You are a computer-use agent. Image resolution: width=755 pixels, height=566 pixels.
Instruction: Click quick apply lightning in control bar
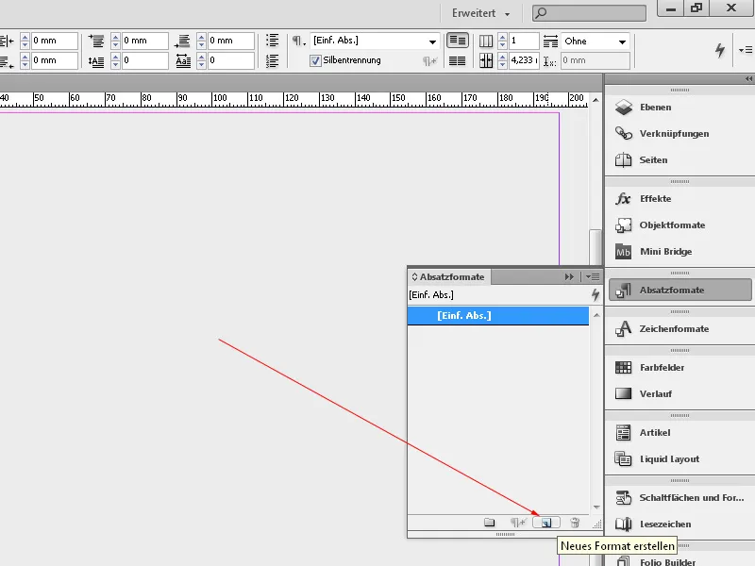pyautogui.click(x=720, y=50)
